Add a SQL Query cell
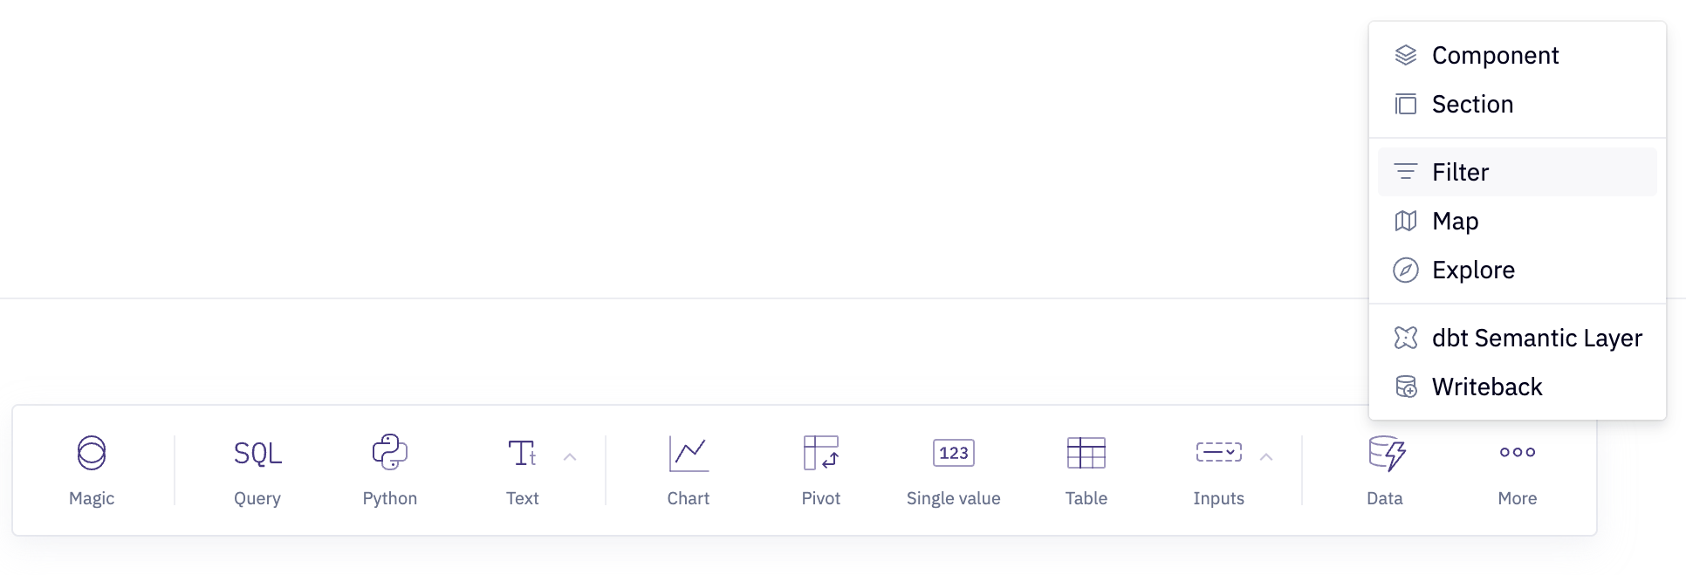 point(257,454)
